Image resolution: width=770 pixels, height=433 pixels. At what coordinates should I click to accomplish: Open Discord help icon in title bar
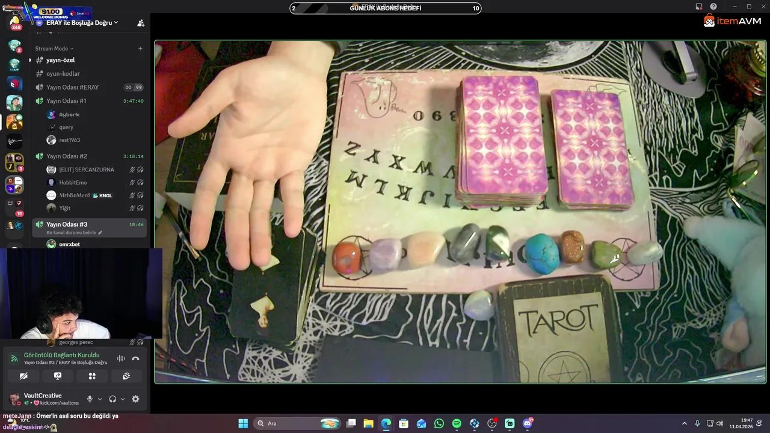coord(713,7)
